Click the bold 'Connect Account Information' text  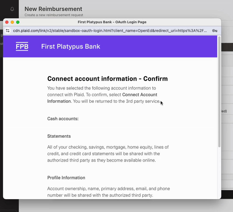coord(140,95)
